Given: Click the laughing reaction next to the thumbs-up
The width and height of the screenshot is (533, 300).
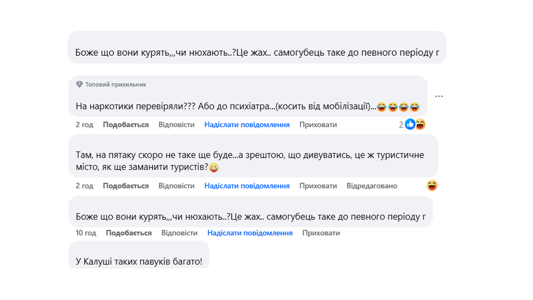Looking at the screenshot, I should (x=420, y=125).
